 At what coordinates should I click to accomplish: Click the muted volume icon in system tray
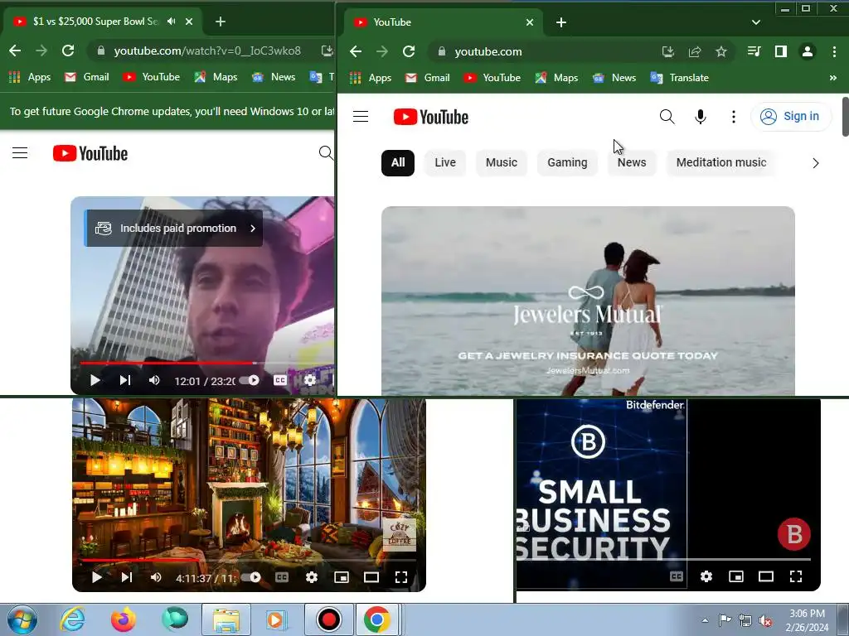(x=765, y=621)
